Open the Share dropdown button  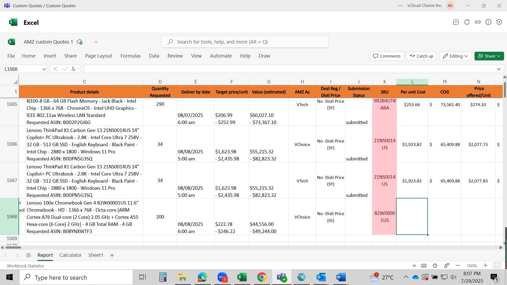pyautogui.click(x=489, y=56)
